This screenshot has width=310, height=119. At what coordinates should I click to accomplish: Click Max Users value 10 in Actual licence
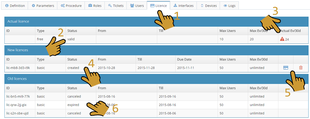(221, 39)
